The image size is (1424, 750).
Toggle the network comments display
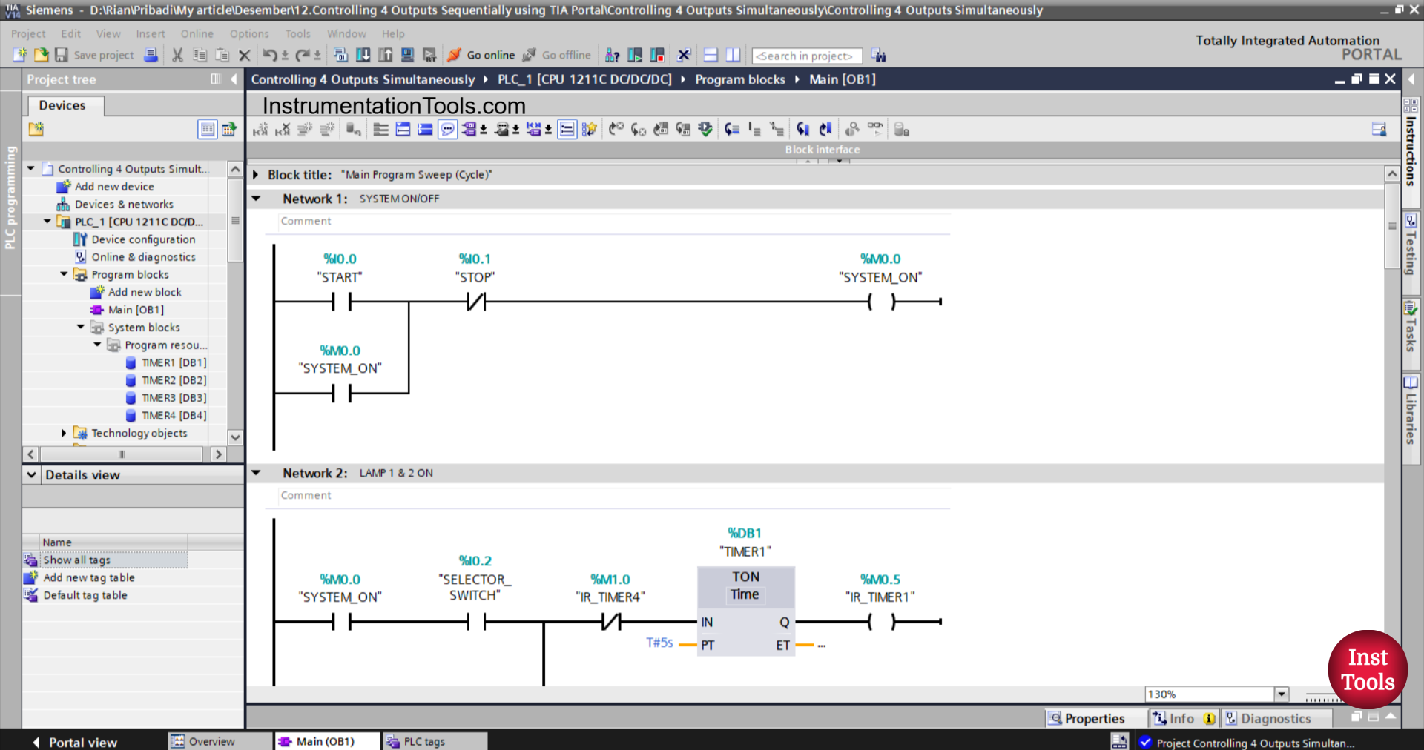coord(447,128)
